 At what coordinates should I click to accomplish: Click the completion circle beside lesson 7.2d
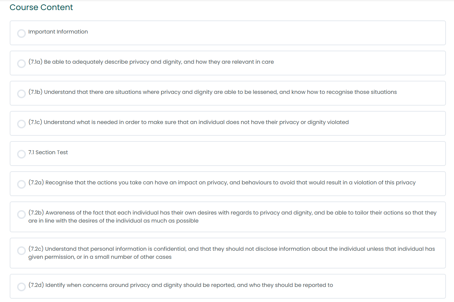click(x=21, y=287)
